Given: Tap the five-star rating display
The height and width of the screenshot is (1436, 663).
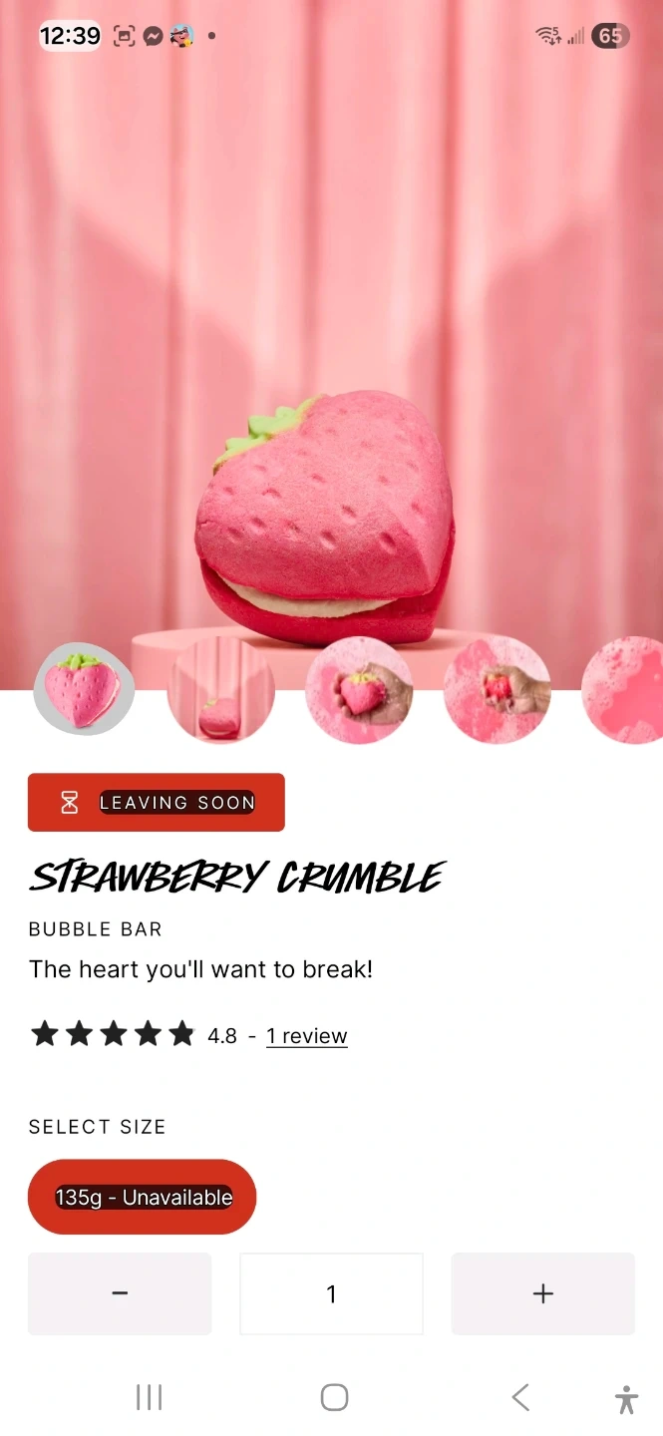Looking at the screenshot, I should tap(113, 1034).
